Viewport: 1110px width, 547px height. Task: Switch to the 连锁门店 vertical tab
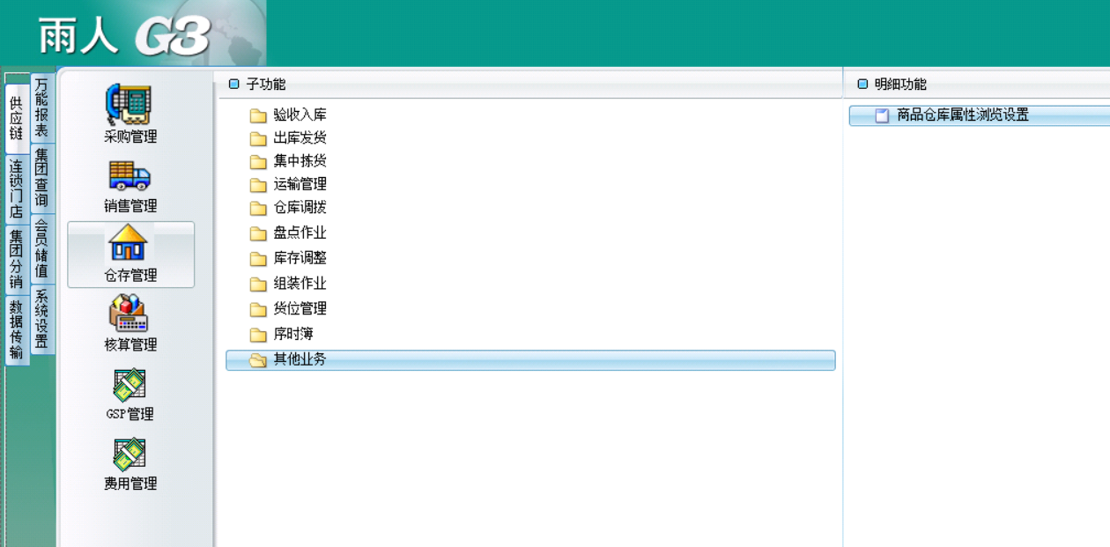16,188
